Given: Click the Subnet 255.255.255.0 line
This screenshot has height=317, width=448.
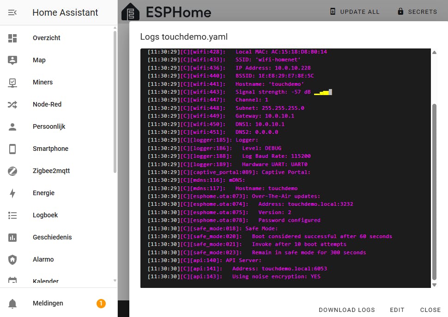Looking at the screenshot, I should tap(226, 108).
